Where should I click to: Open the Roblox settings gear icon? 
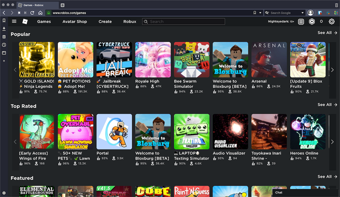coord(331,21)
